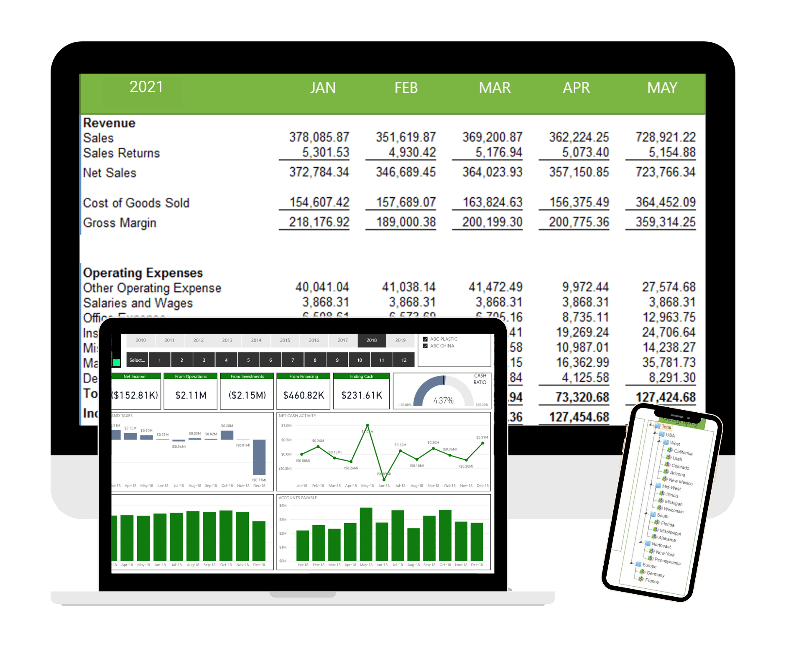Click Gross Margin value 359,314.25 for May
Image resolution: width=786 pixels, height=659 pixels.
click(666, 222)
